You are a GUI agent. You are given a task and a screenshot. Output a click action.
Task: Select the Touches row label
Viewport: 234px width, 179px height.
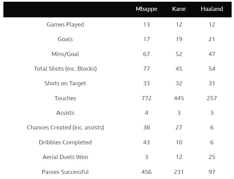(x=65, y=98)
